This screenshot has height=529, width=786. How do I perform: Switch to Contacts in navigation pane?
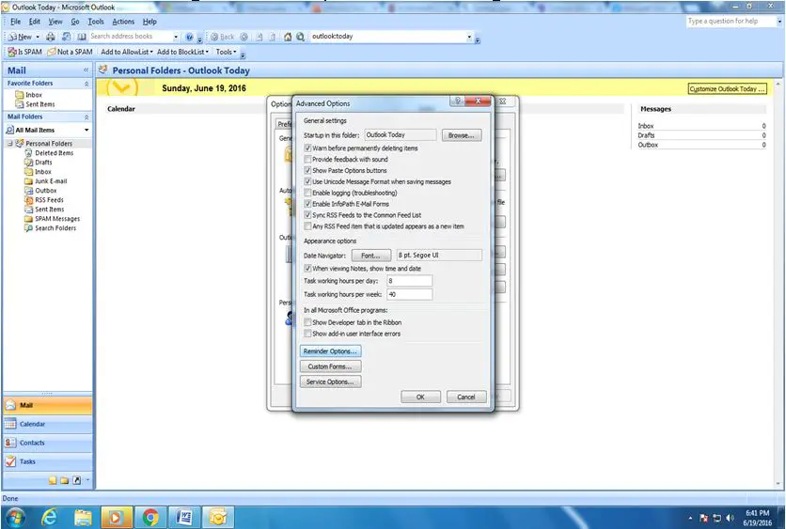coord(47,443)
